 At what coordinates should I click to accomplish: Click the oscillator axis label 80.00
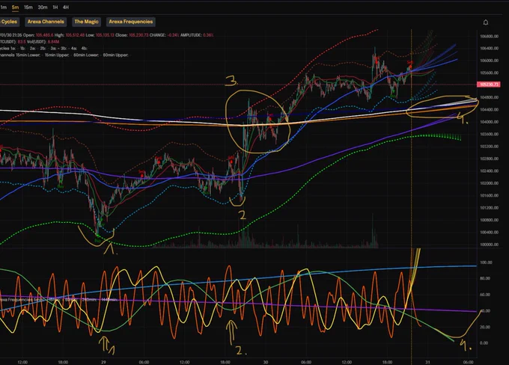pos(485,278)
